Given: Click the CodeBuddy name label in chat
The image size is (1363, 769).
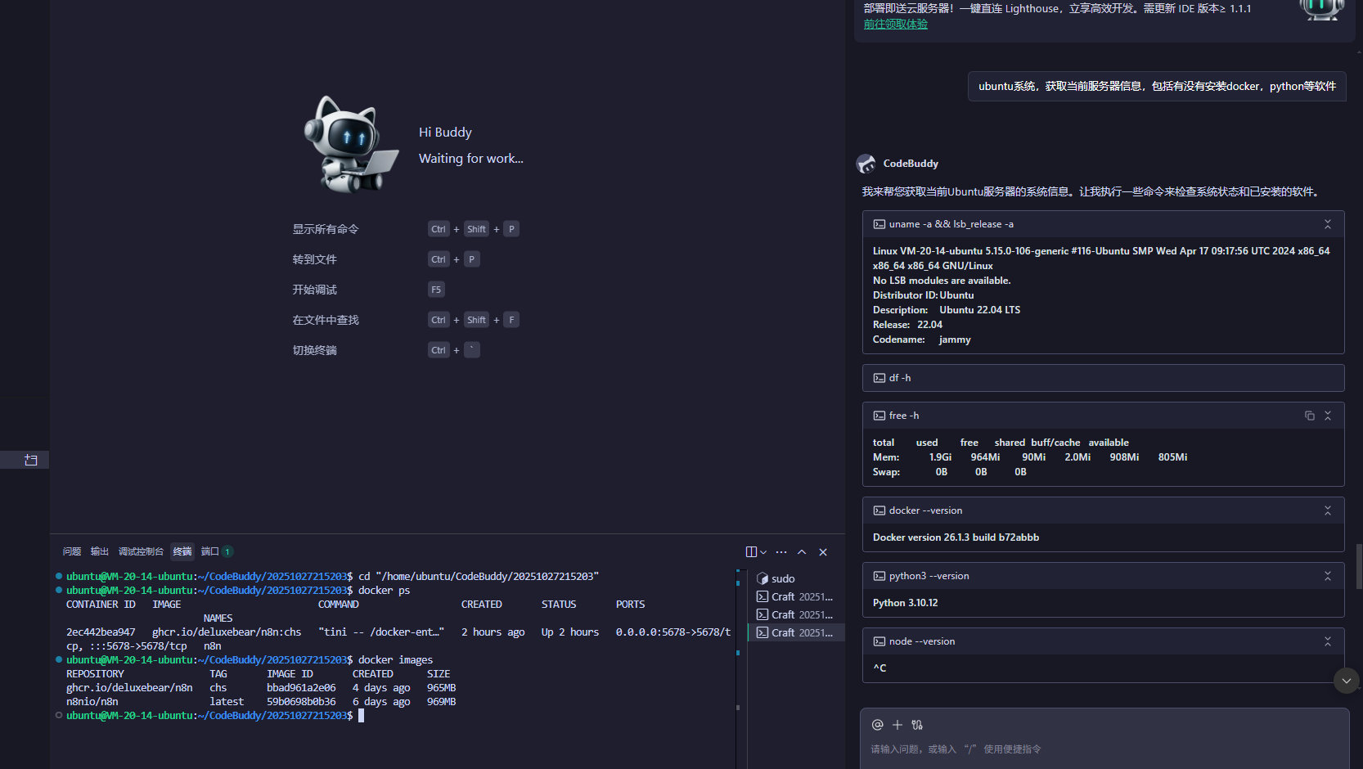Looking at the screenshot, I should pos(911,164).
